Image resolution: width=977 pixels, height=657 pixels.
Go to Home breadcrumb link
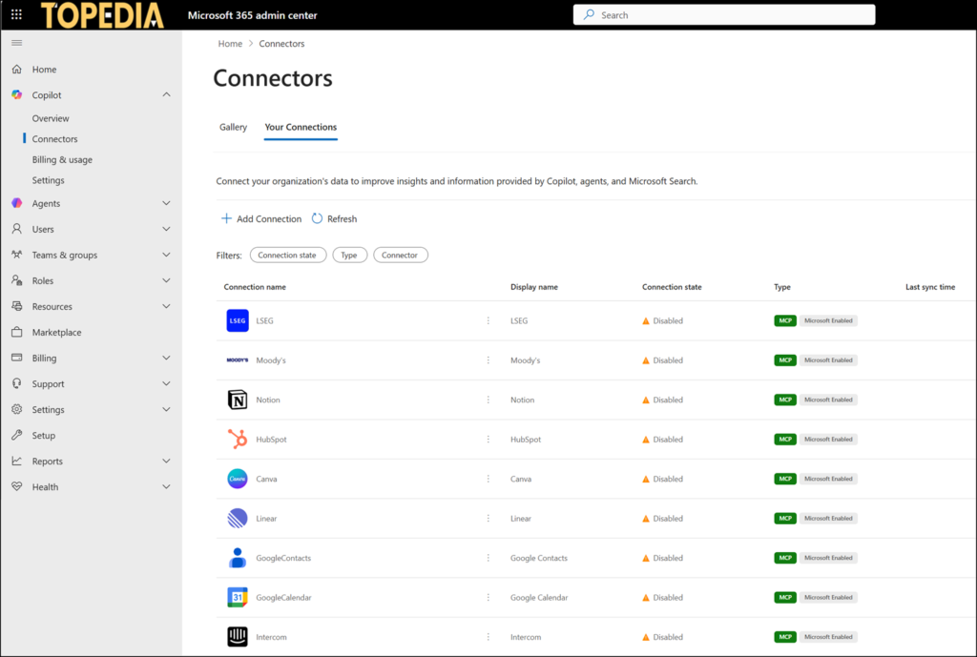(x=230, y=44)
